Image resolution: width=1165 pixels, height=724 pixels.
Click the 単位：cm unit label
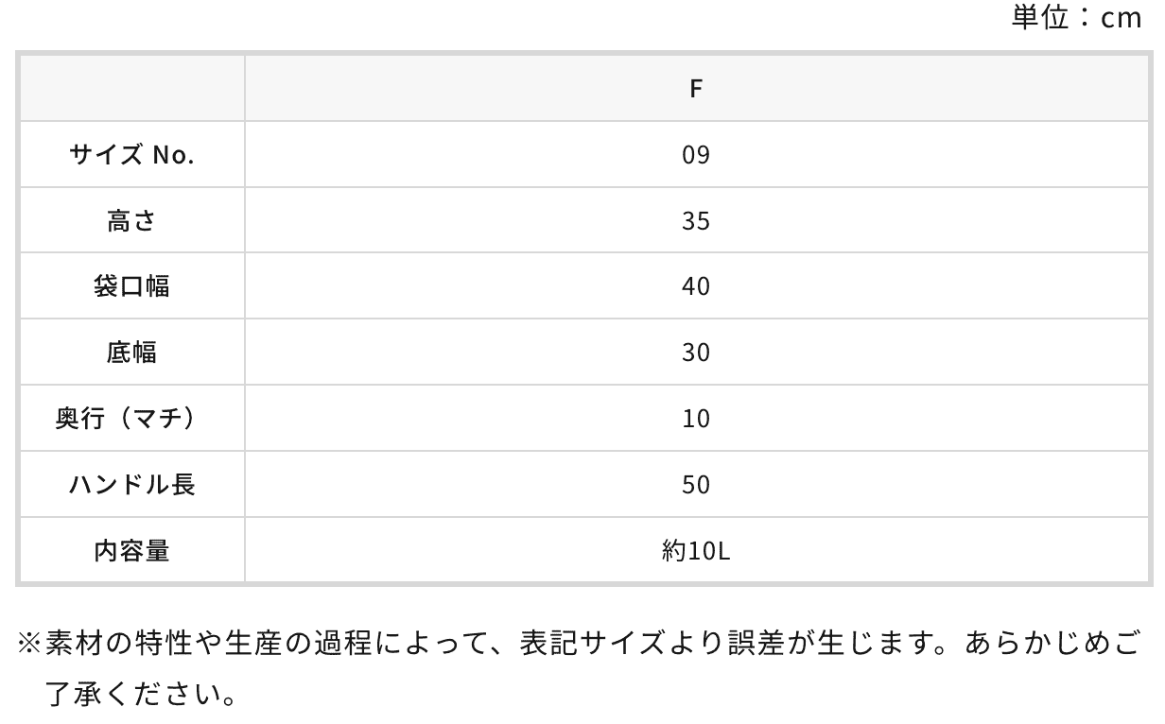point(1076,19)
